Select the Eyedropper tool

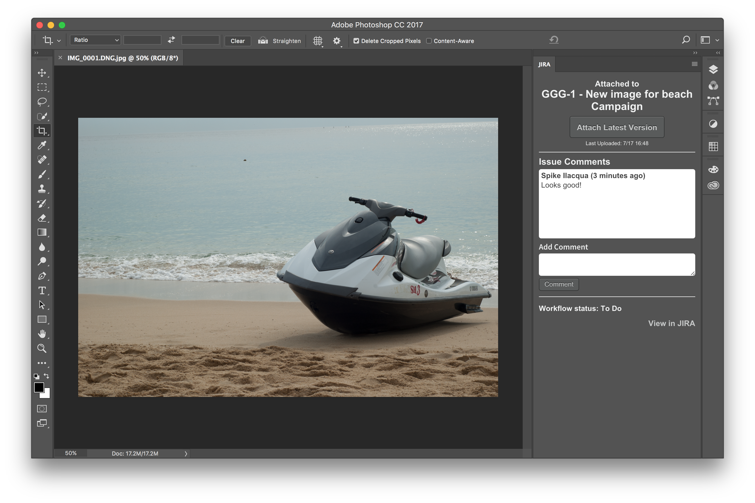point(42,145)
